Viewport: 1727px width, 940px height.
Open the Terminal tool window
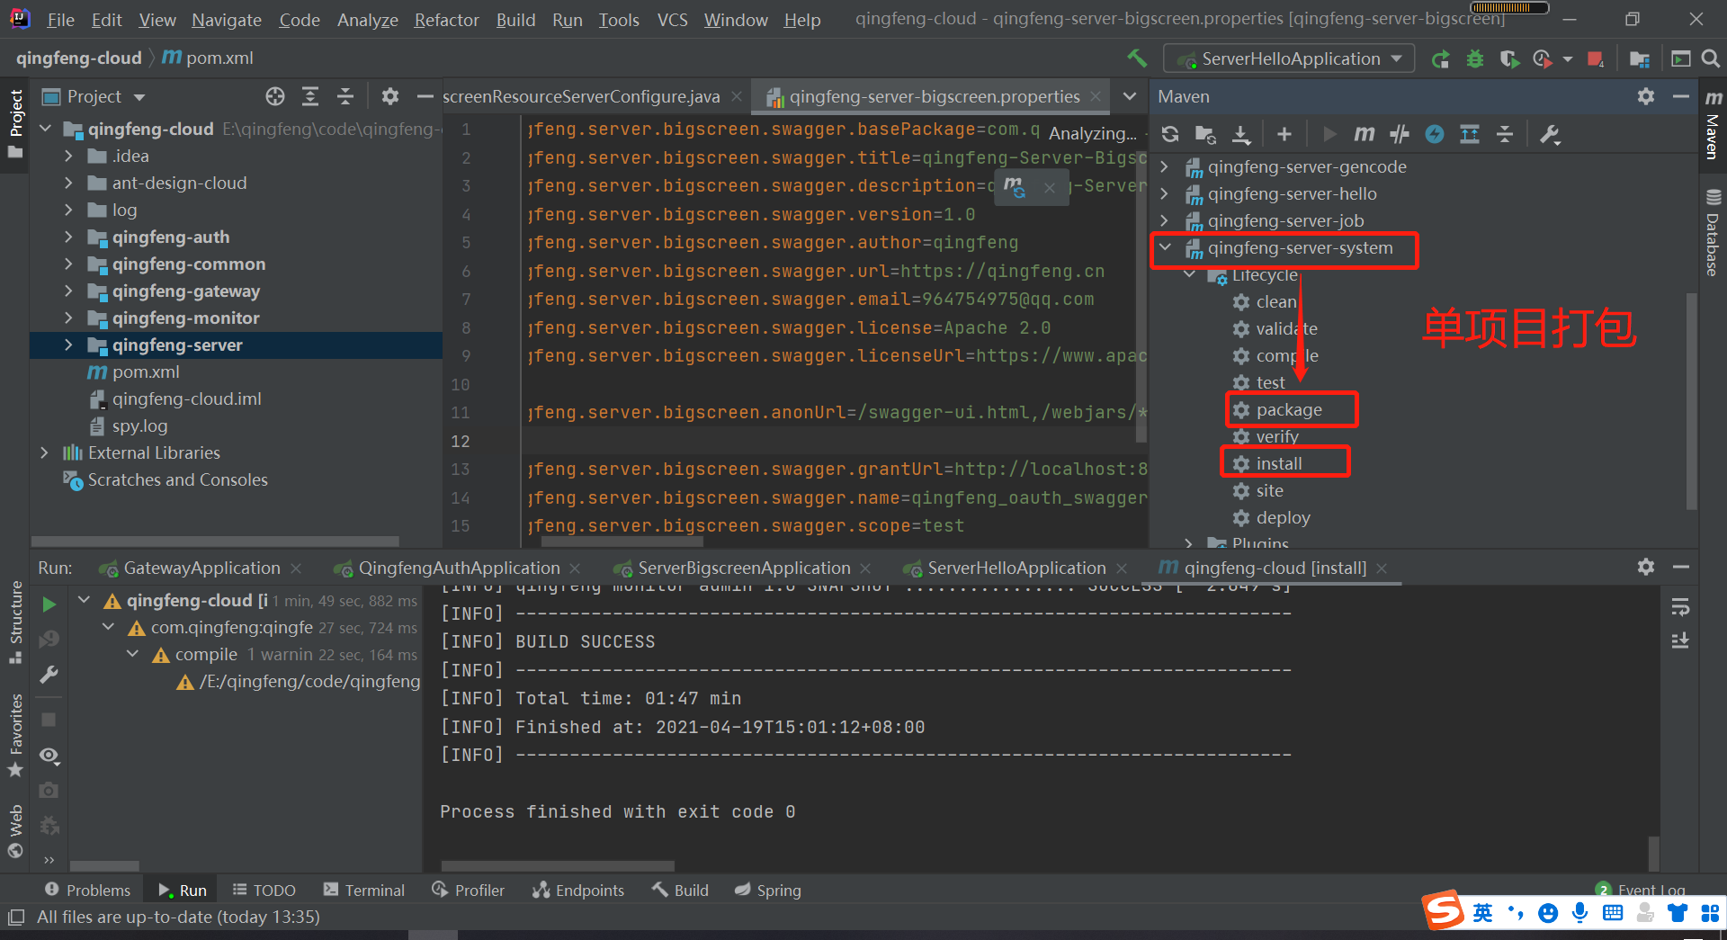tap(364, 890)
